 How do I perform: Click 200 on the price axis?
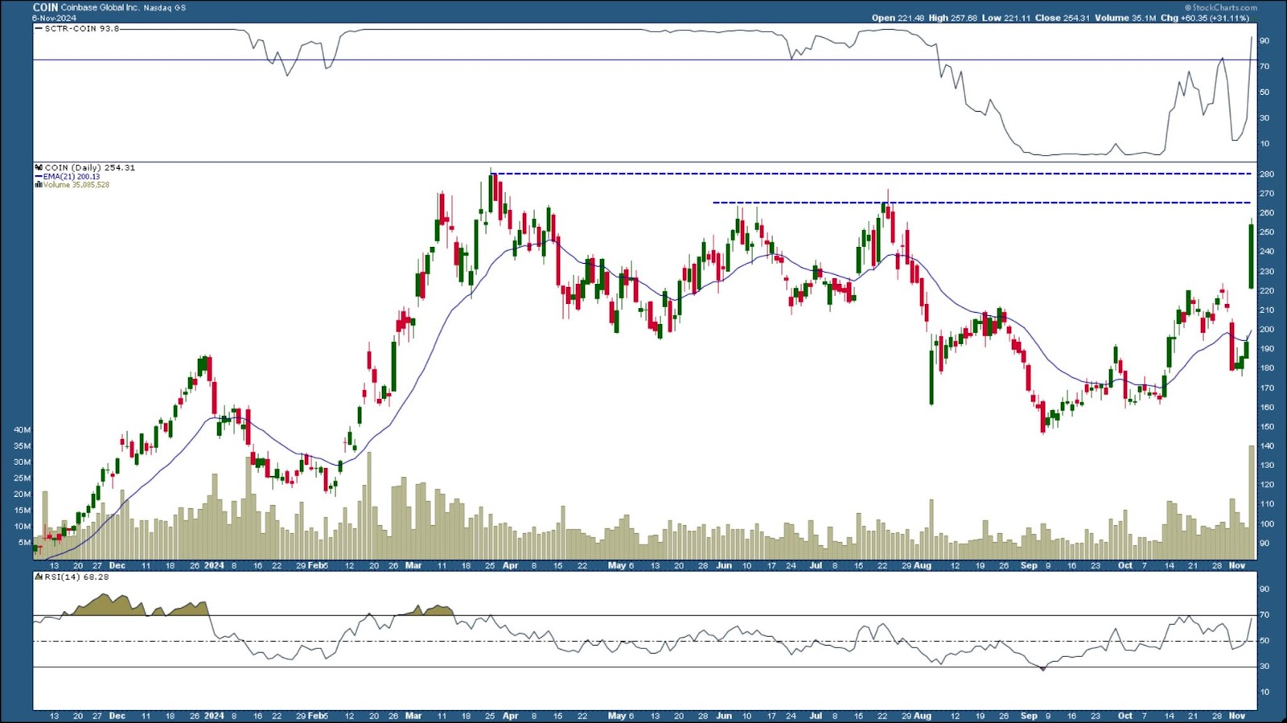point(1267,330)
